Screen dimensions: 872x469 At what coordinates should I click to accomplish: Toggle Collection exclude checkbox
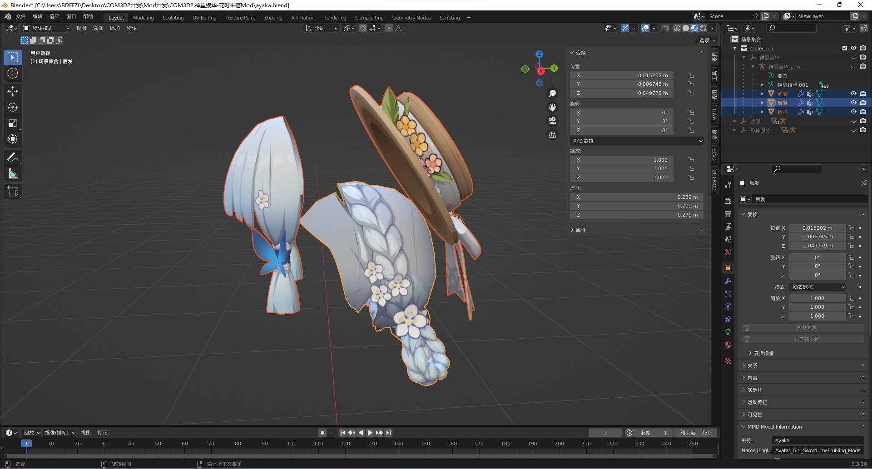point(845,48)
